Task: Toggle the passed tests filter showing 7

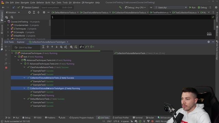Action: point(87,47)
